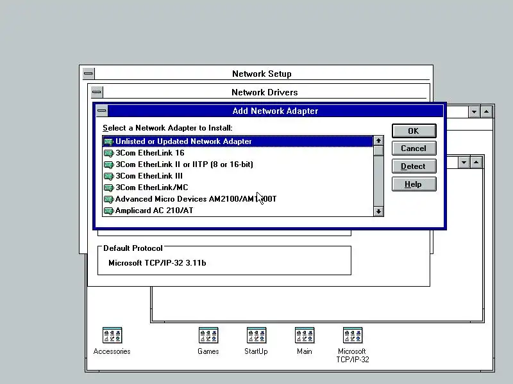
Task: Open the Accessories program group icon
Action: tap(112, 335)
